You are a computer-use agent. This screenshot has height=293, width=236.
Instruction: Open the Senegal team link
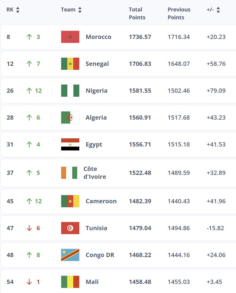coord(97,64)
